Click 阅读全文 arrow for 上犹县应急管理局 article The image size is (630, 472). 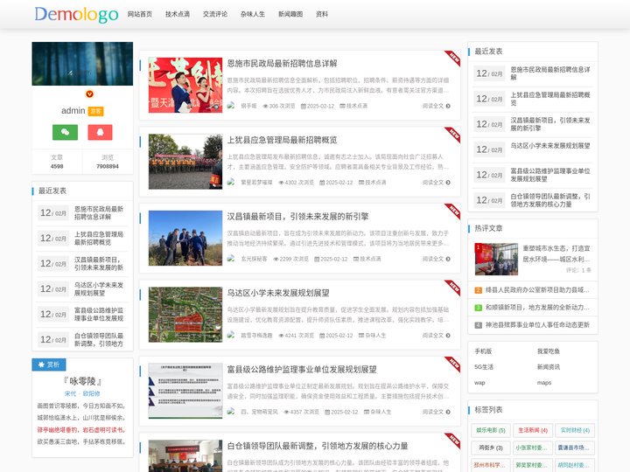click(x=437, y=183)
